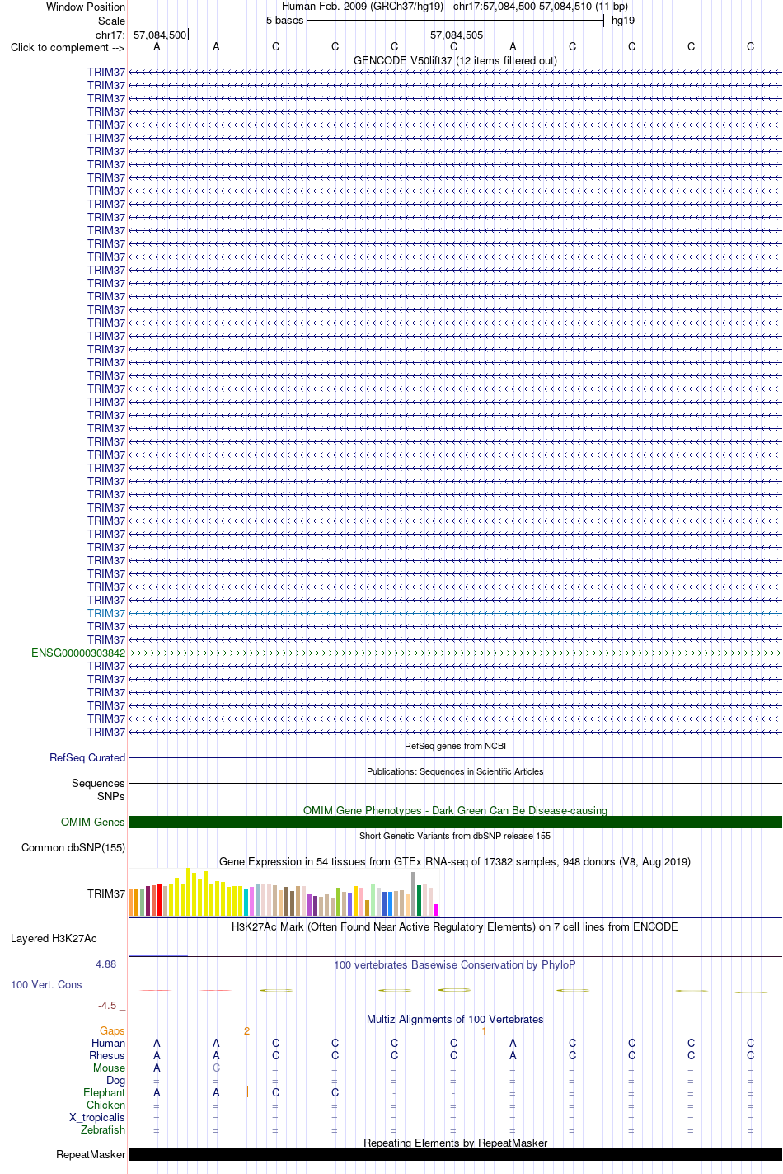Click the GENCODE V50lift37 track title
This screenshot has width=783, height=1174.
pyautogui.click(x=455, y=60)
